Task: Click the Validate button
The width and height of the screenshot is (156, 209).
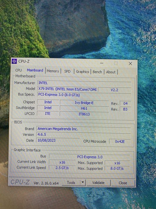Action: click(98, 183)
